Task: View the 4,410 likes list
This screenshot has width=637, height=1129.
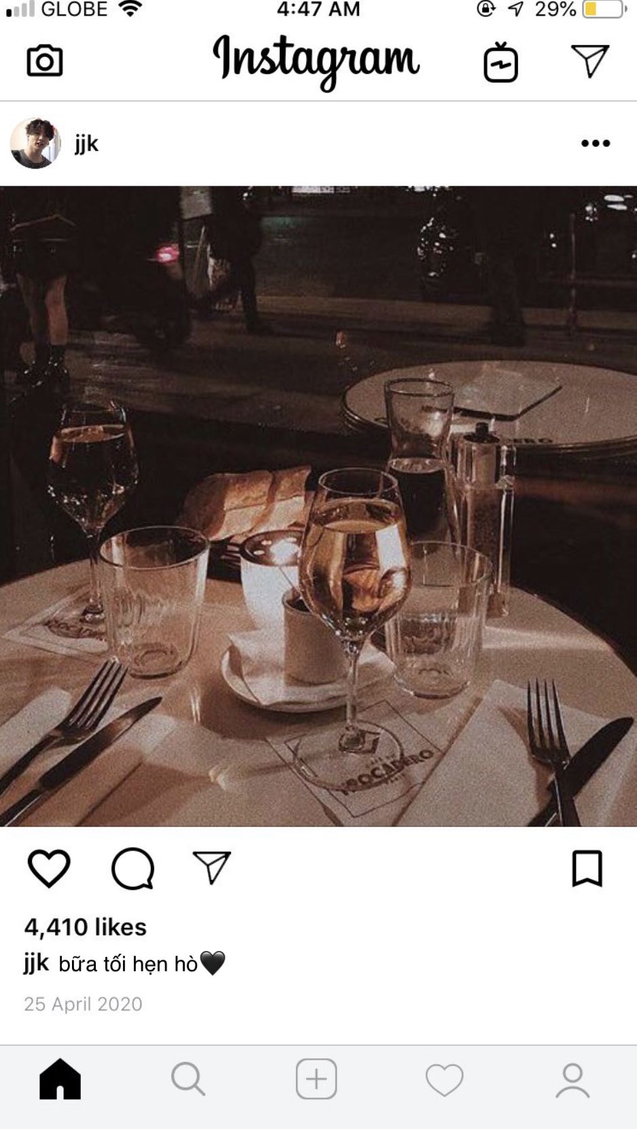Action: click(x=86, y=927)
